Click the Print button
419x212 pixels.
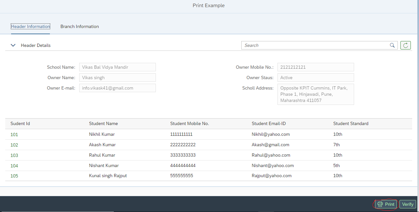[386, 204]
